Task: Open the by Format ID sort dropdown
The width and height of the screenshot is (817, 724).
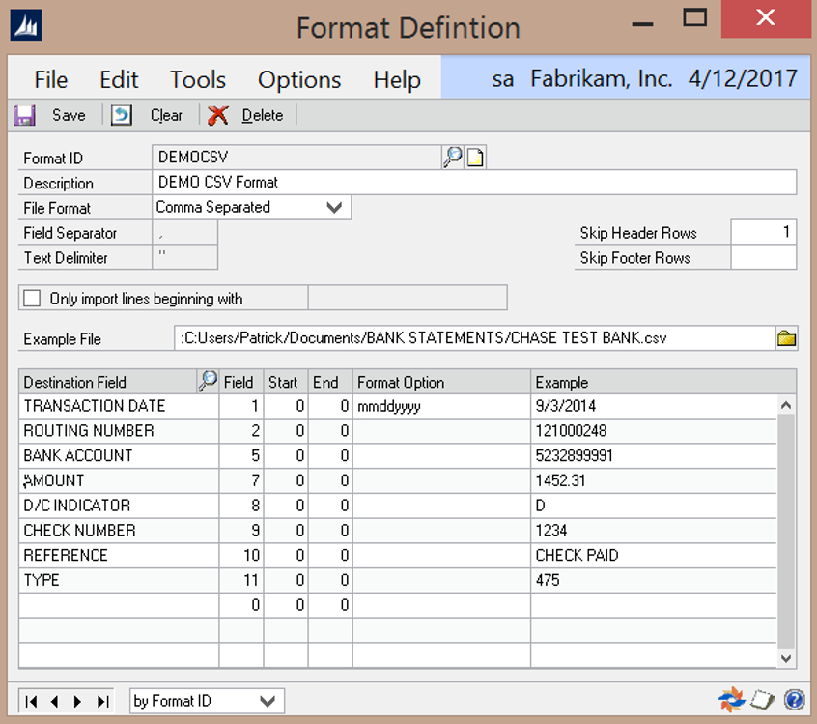Action: pyautogui.click(x=267, y=701)
